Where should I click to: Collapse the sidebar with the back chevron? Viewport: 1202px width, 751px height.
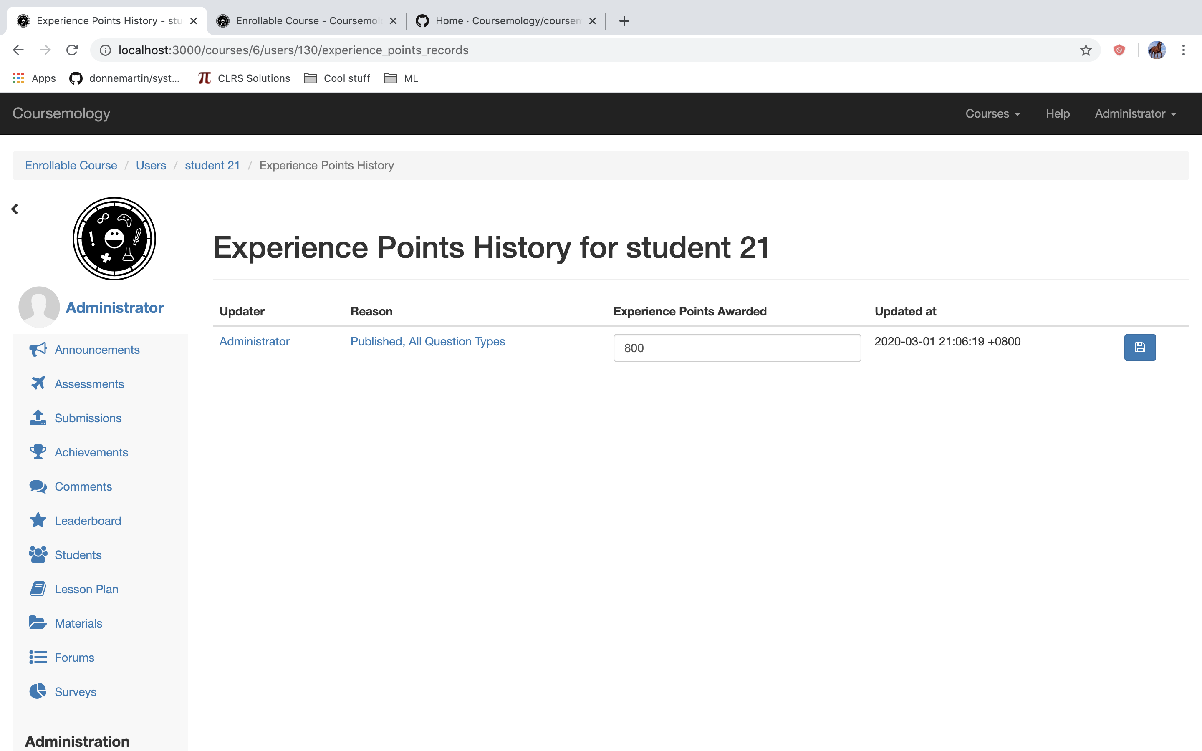[x=15, y=209]
